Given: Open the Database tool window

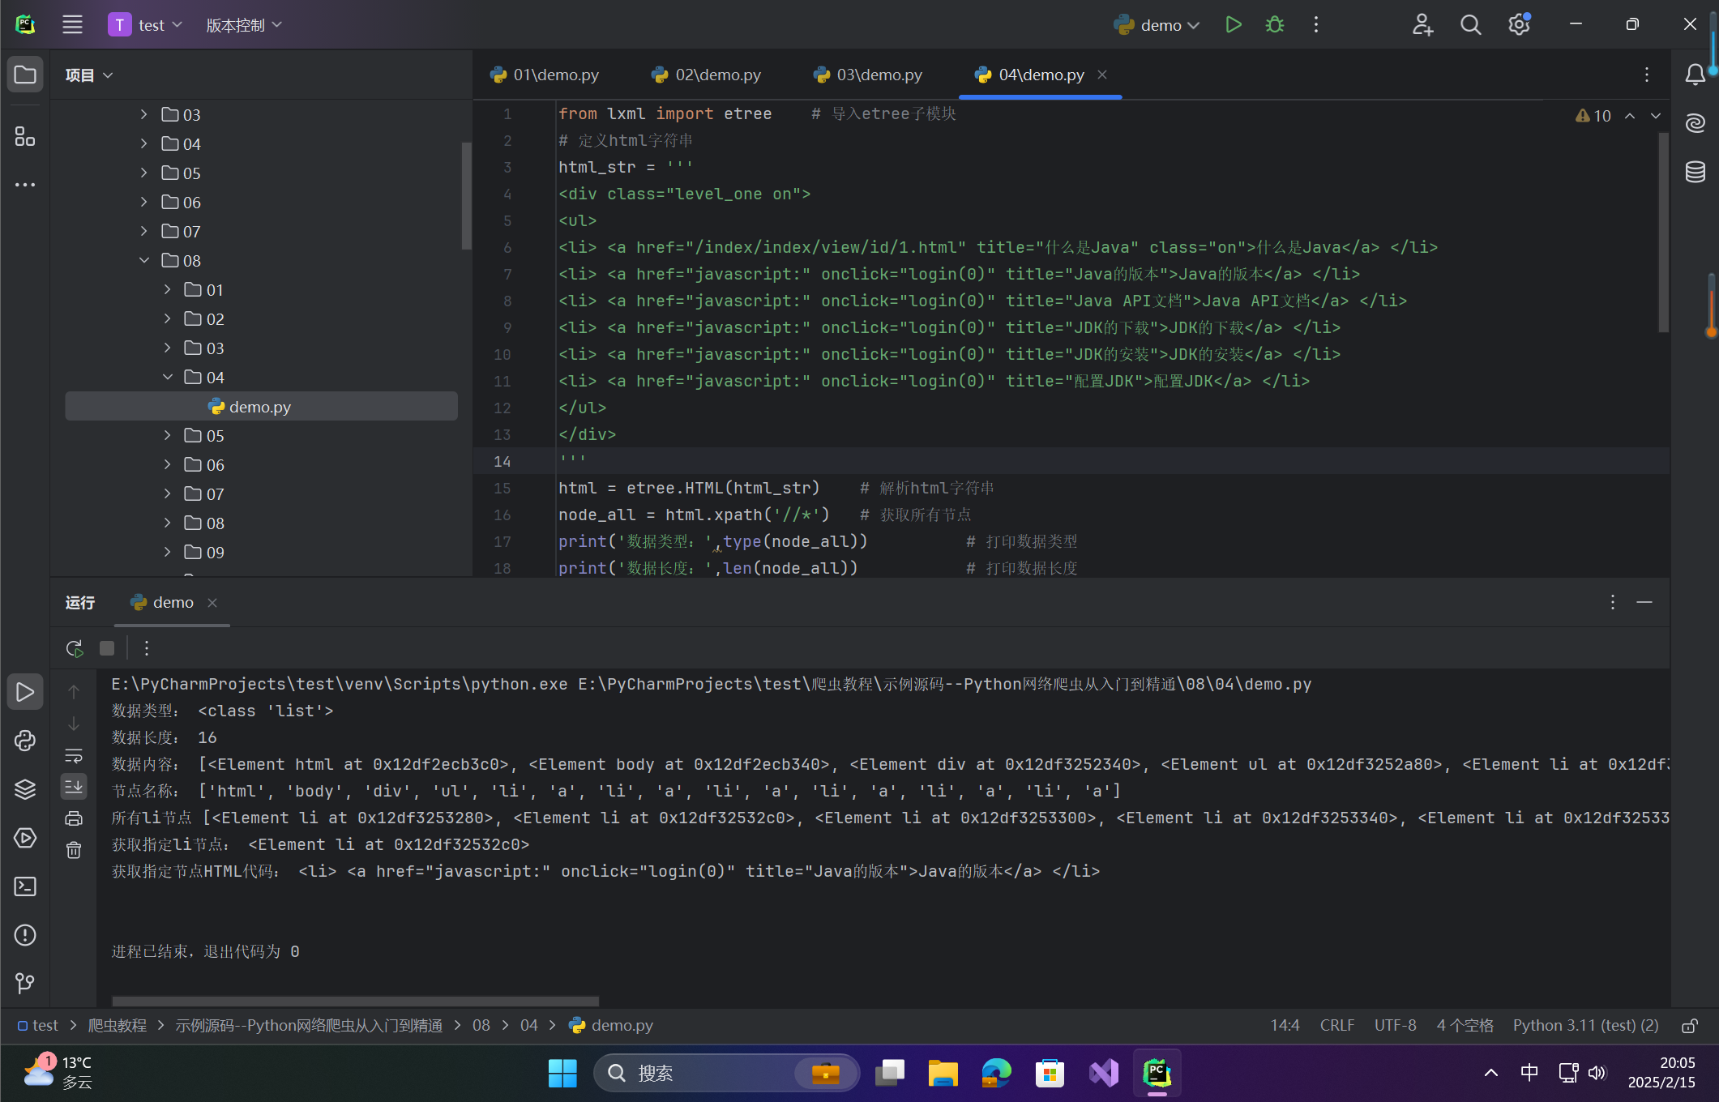Looking at the screenshot, I should pyautogui.click(x=1695, y=172).
